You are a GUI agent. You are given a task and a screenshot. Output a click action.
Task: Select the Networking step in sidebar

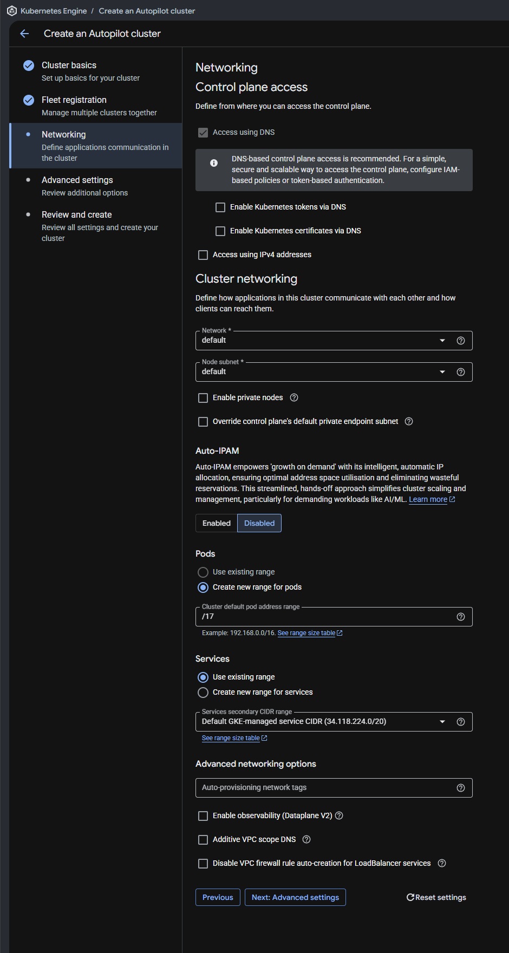point(95,146)
